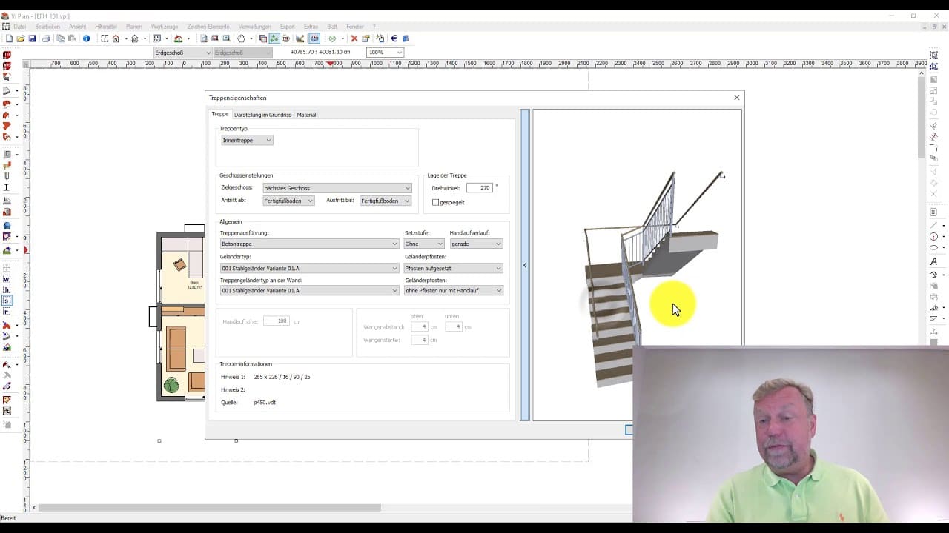The height and width of the screenshot is (533, 949).
Task: Click the red X delete icon
Action: point(354,38)
